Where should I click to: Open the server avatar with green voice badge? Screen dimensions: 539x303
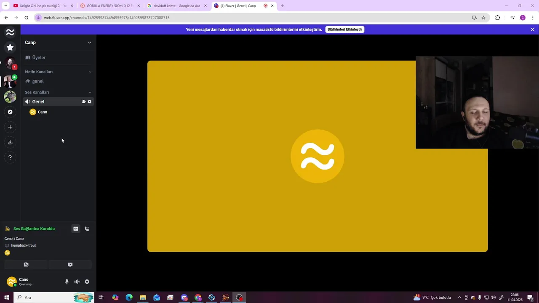pos(10,81)
